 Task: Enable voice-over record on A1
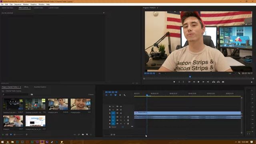(x=128, y=117)
